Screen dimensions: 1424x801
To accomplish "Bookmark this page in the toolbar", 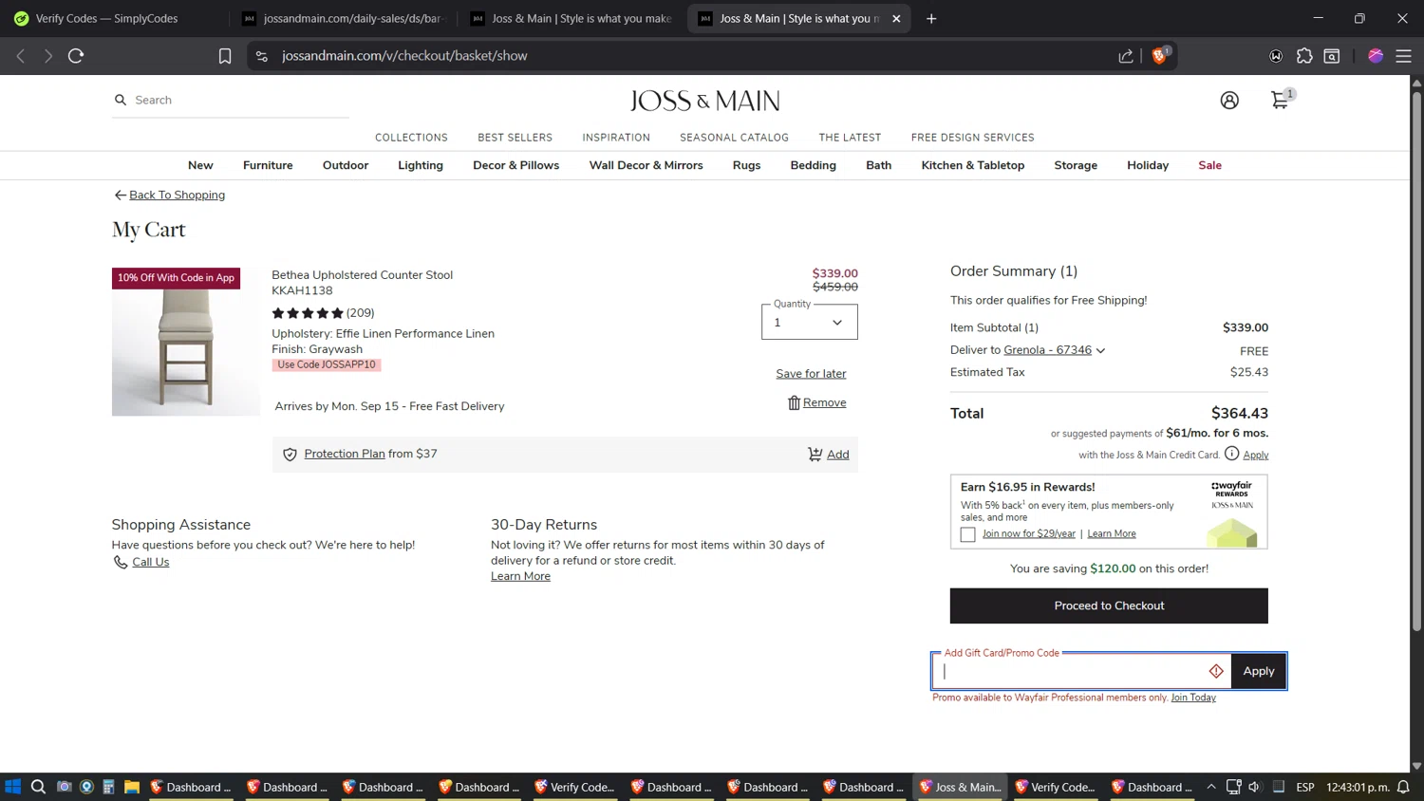I will pos(225,56).
